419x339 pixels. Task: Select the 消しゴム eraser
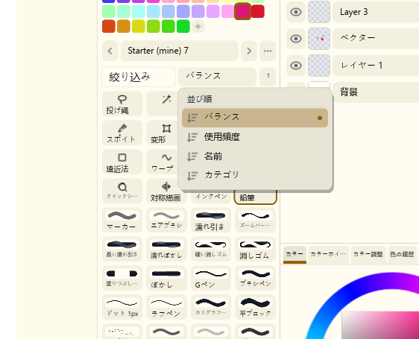point(255,250)
